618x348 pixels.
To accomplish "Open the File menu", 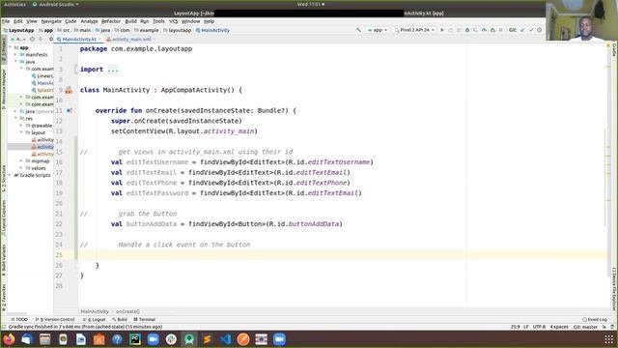I will (x=6, y=21).
